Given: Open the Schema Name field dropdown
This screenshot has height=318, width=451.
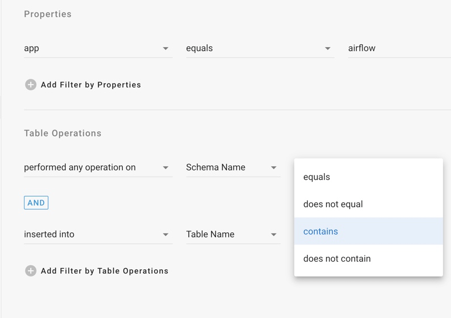Looking at the screenshot, I should click(227, 168).
